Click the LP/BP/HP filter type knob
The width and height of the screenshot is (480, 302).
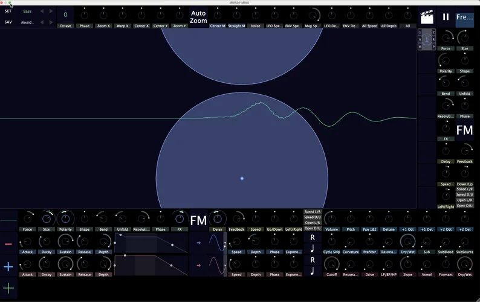(x=389, y=264)
